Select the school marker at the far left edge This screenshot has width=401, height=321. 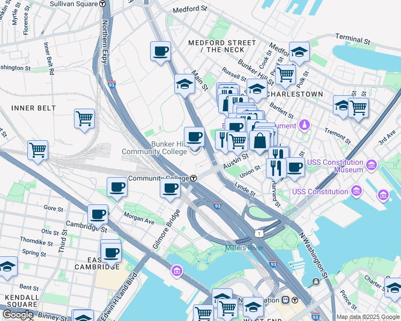(7, 268)
